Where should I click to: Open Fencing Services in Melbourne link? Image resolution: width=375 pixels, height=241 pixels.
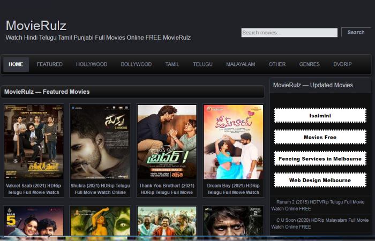[x=320, y=159]
